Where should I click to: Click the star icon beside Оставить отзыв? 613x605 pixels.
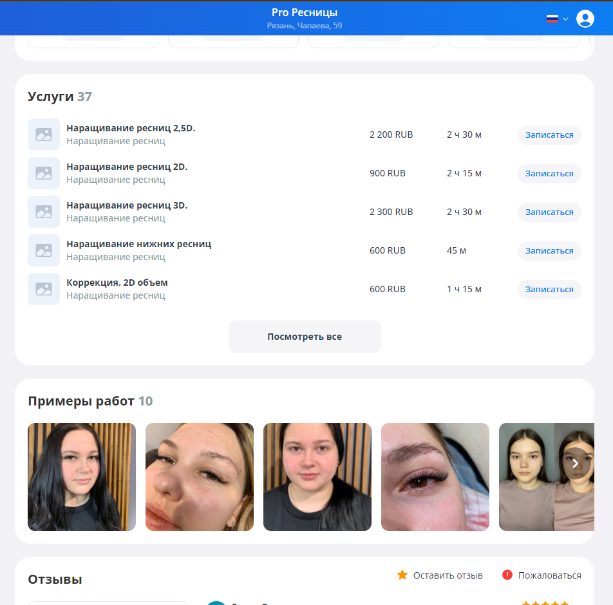(402, 575)
